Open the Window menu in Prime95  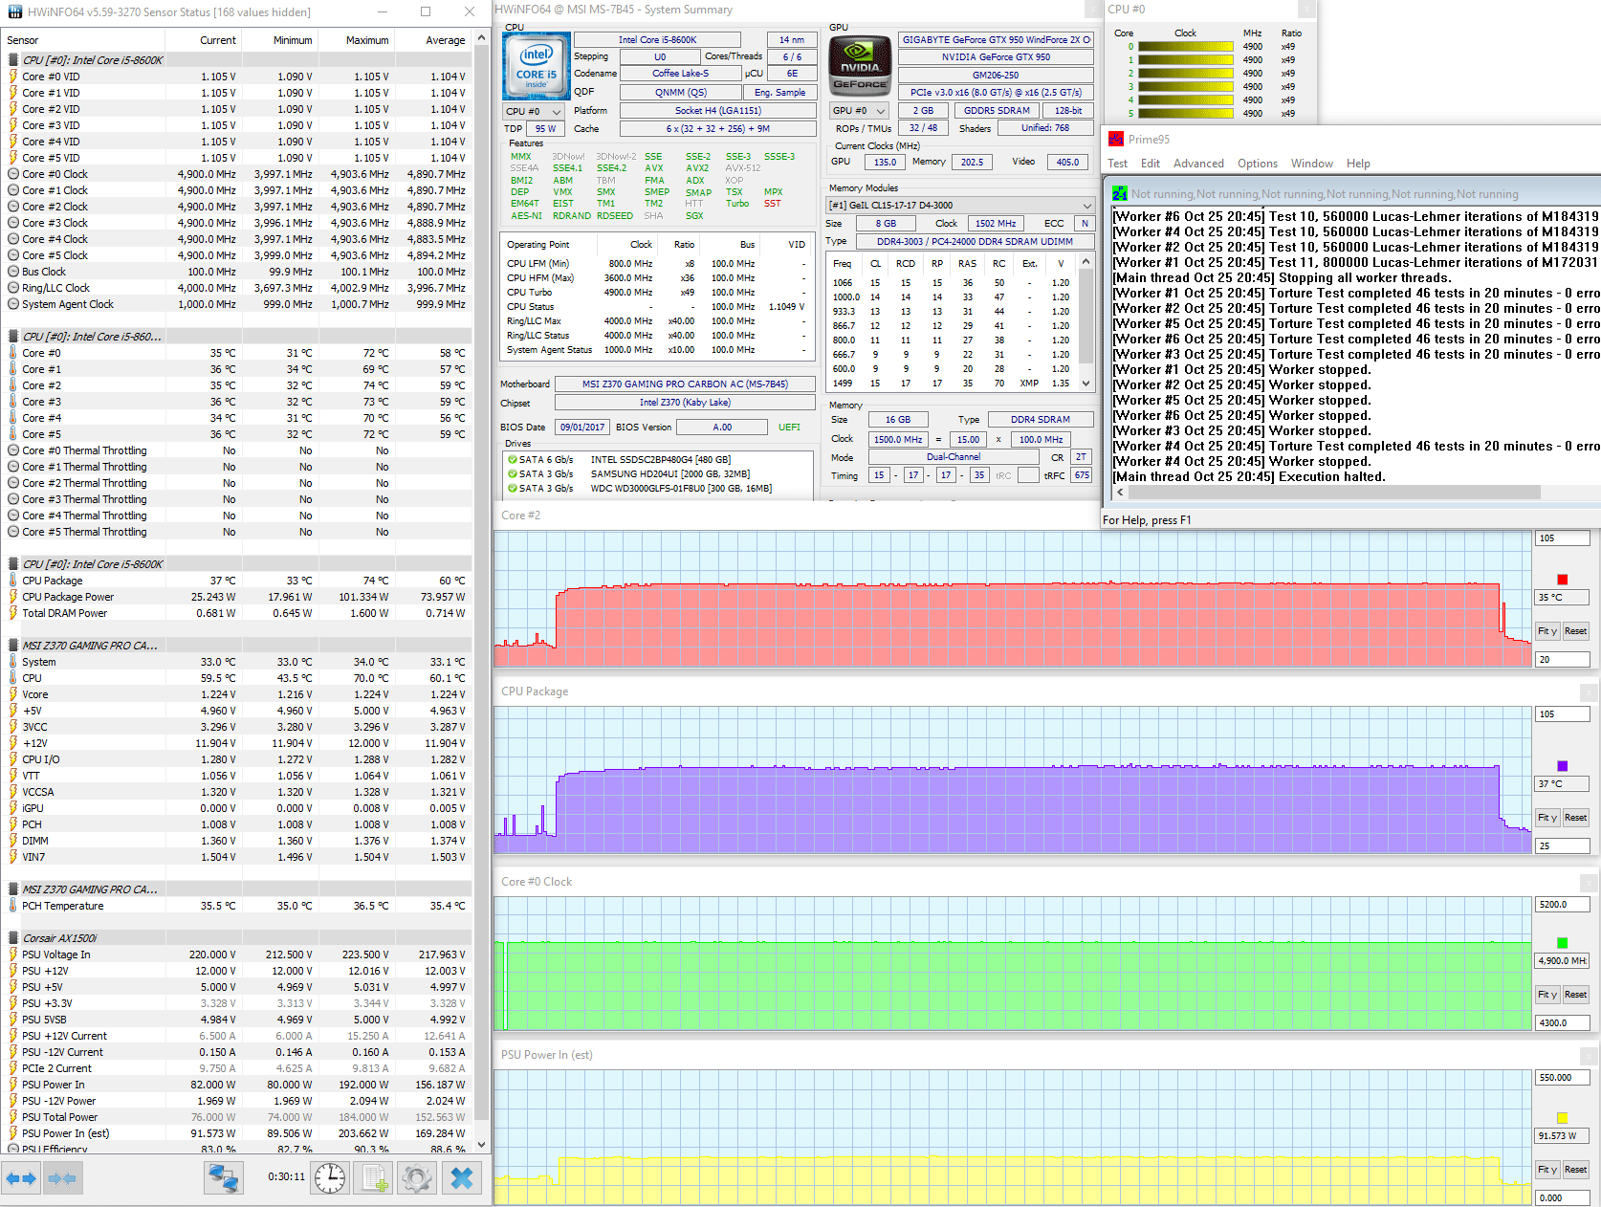(x=1311, y=164)
